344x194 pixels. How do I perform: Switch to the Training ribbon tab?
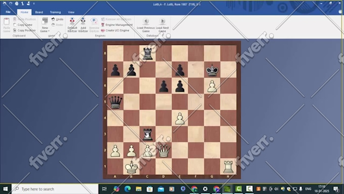(55, 12)
